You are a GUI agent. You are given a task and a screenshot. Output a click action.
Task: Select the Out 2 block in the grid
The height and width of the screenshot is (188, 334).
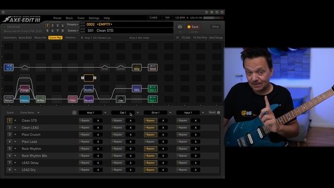[x=153, y=88]
